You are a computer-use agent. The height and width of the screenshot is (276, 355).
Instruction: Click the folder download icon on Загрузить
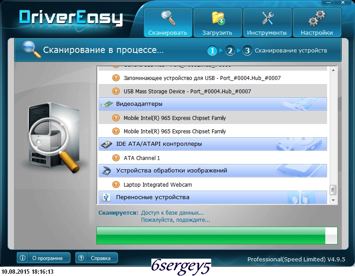218,18
